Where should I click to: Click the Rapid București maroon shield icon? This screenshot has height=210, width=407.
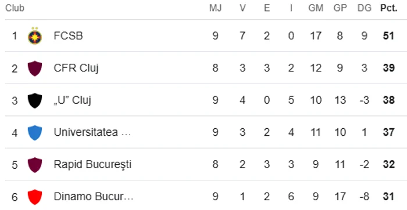(35, 165)
